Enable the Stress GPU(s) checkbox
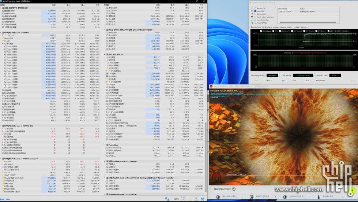The width and height of the screenshot is (358, 202). point(255,23)
